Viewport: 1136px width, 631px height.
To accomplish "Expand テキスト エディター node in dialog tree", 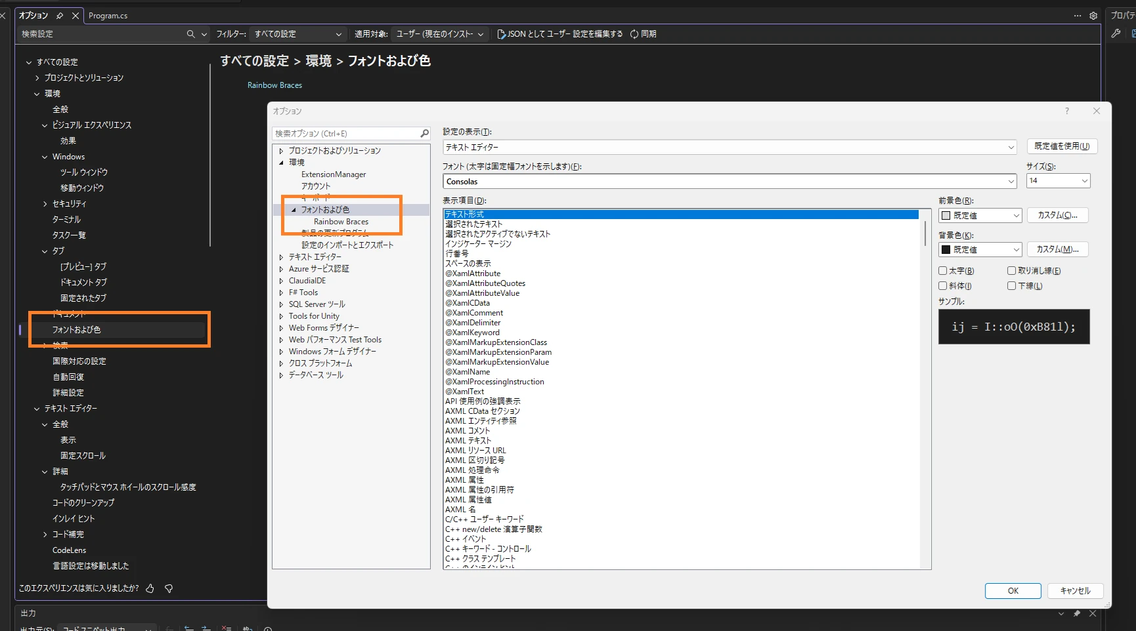I will click(x=282, y=257).
